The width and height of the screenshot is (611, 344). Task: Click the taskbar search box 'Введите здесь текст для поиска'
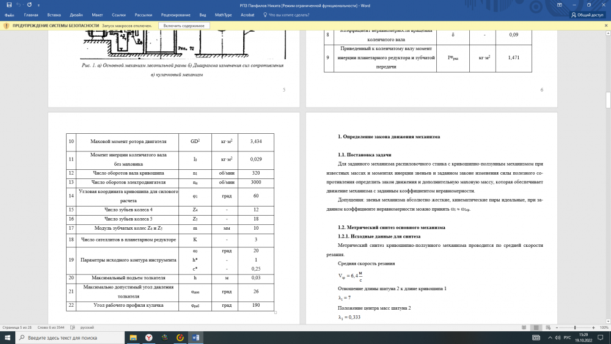[70, 338]
